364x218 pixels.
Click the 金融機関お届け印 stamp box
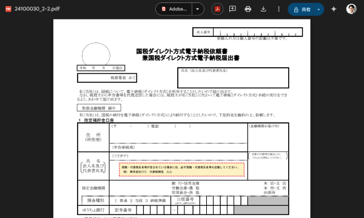[268, 137]
